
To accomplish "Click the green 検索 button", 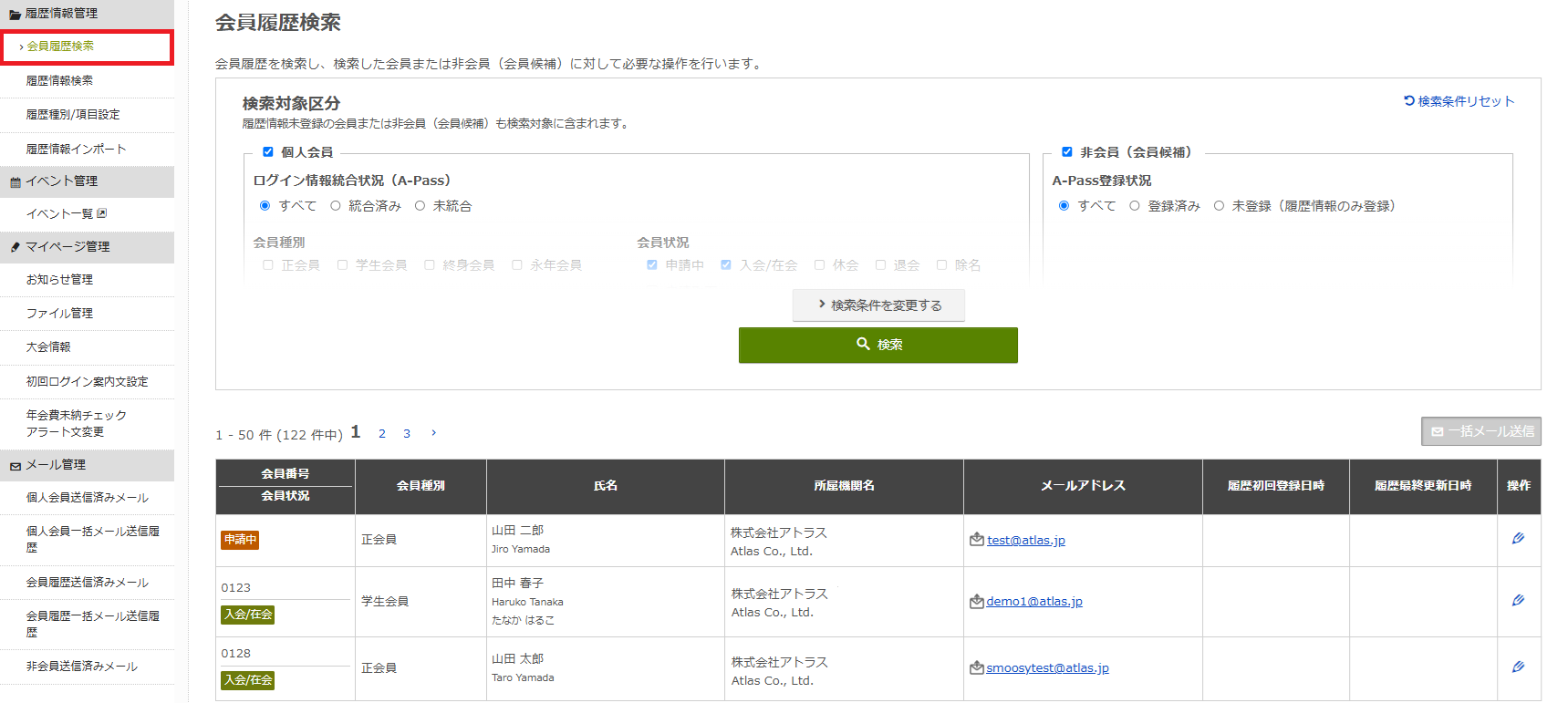I will coord(878,345).
